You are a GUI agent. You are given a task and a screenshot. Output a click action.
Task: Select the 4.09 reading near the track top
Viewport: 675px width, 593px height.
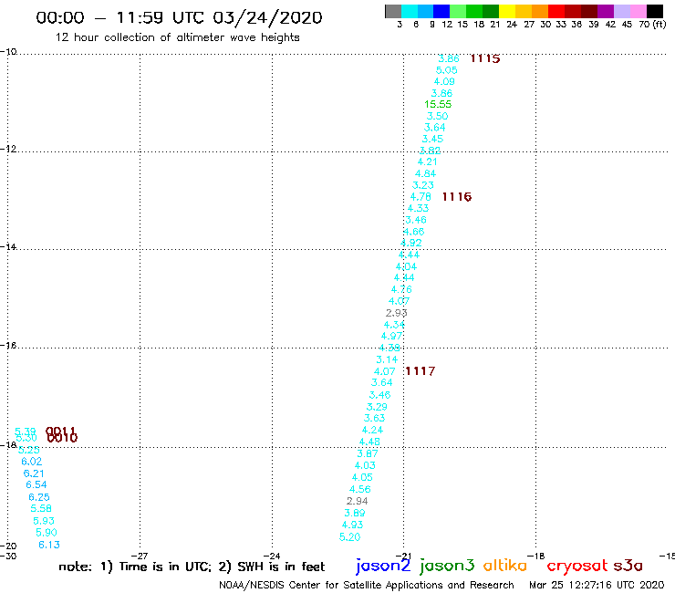click(444, 81)
